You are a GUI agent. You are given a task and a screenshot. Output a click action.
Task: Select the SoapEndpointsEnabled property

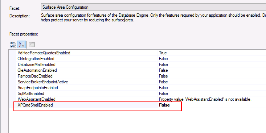pyautogui.click(x=38, y=88)
